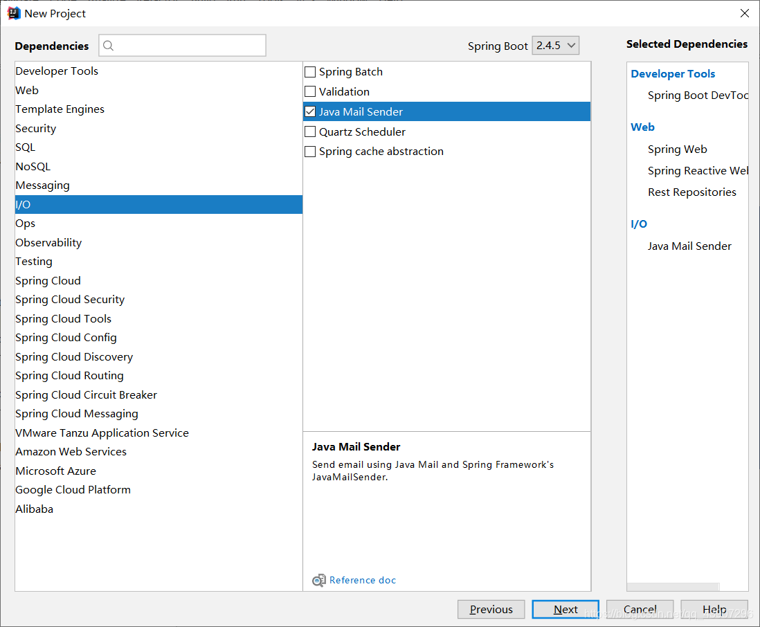This screenshot has width=760, height=627.
Task: Select the Microsoft Azure category
Action: click(x=159, y=471)
